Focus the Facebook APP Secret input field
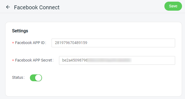Image resolution: width=185 pixels, height=99 pixels. click(117, 60)
